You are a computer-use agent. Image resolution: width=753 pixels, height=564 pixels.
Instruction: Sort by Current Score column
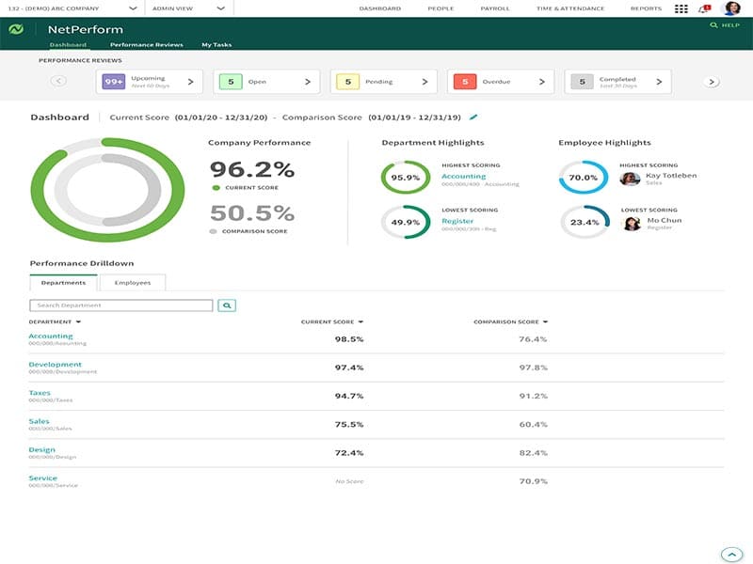point(331,321)
